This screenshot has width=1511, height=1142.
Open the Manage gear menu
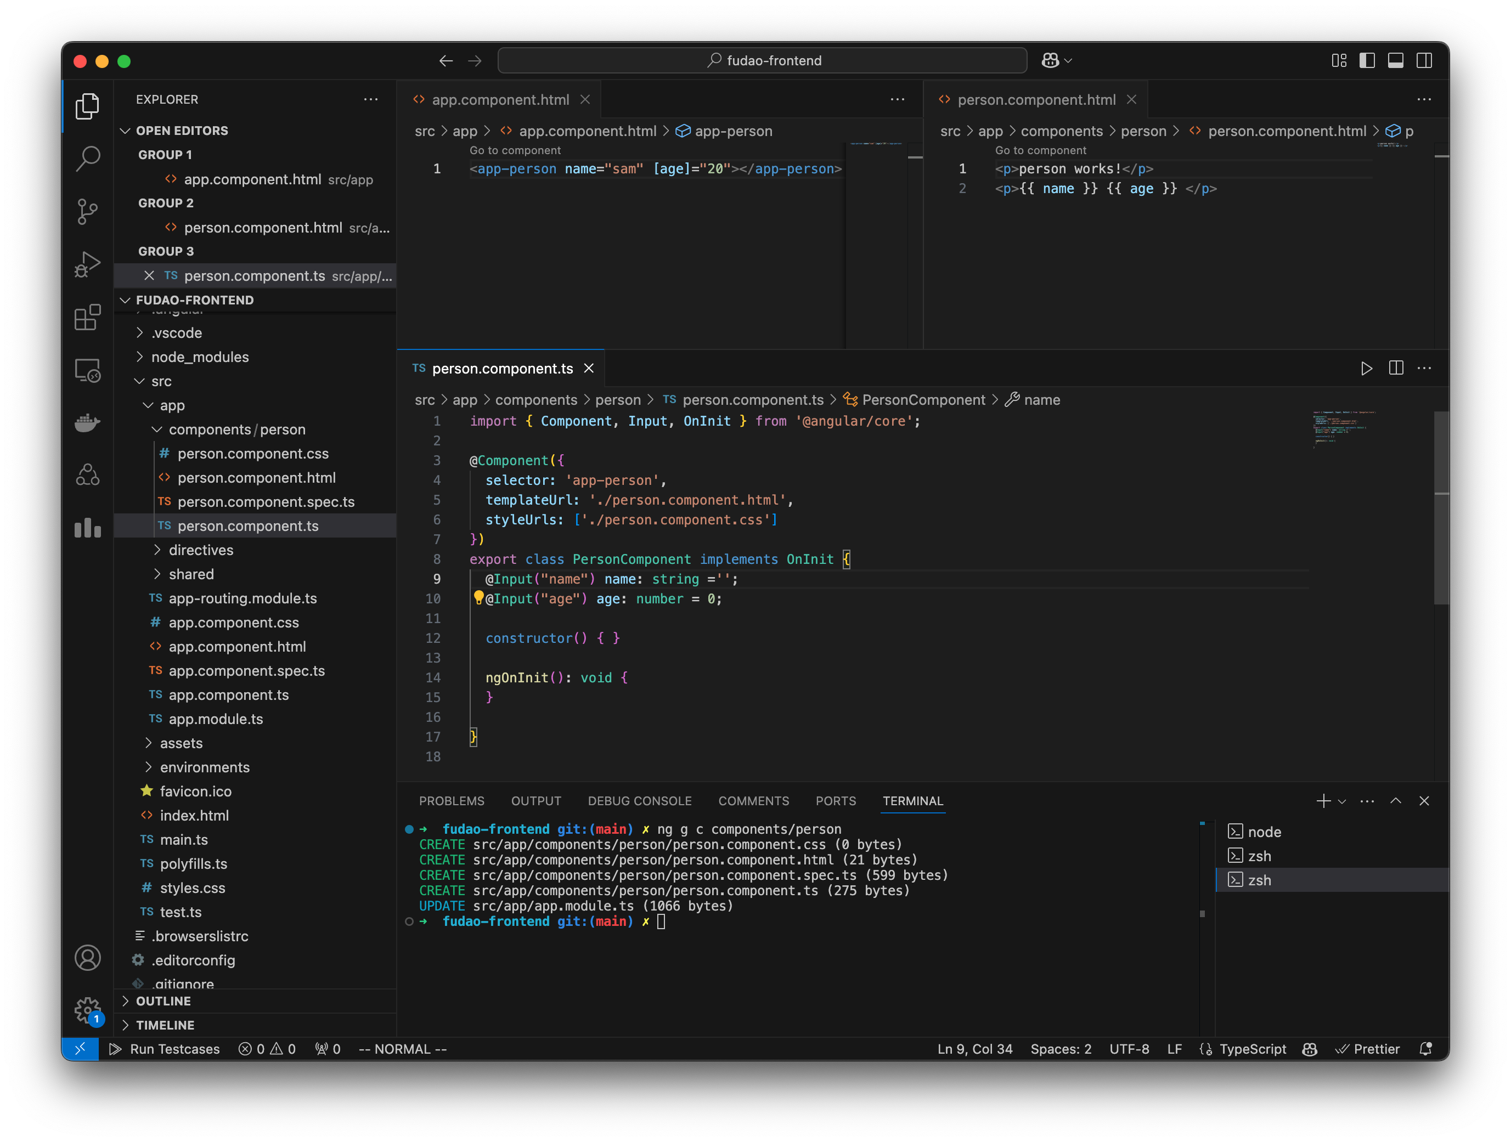click(87, 1010)
